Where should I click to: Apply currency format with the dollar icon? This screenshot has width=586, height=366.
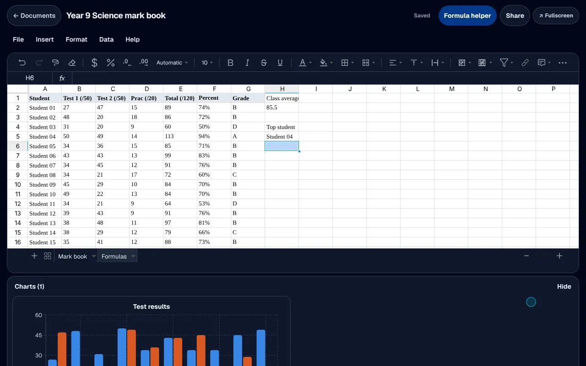[94, 63]
